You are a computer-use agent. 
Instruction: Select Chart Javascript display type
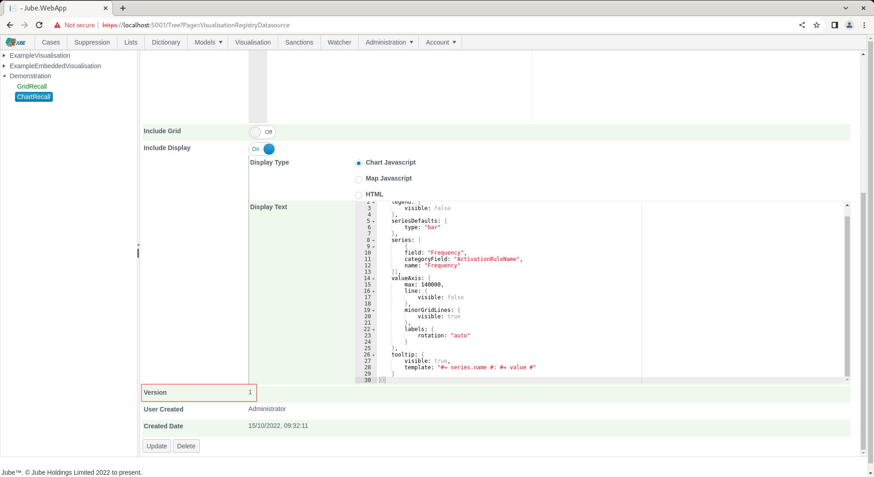coord(359,163)
